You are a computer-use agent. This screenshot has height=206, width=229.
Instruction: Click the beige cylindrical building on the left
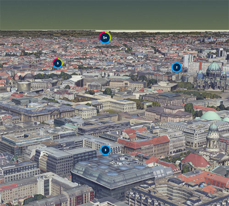pyautogui.click(x=24, y=87)
